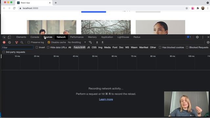Toggle the filter funnel icon
This screenshot has height=118, width=210.
point(16,42)
